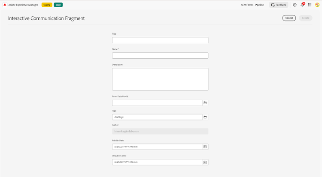Click the Form Data Model path field
The width and height of the screenshot is (322, 177).
pyautogui.click(x=157, y=103)
